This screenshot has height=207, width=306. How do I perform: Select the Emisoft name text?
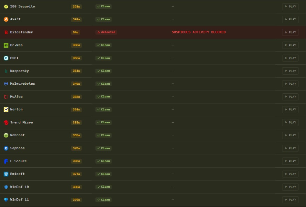pos(17,174)
